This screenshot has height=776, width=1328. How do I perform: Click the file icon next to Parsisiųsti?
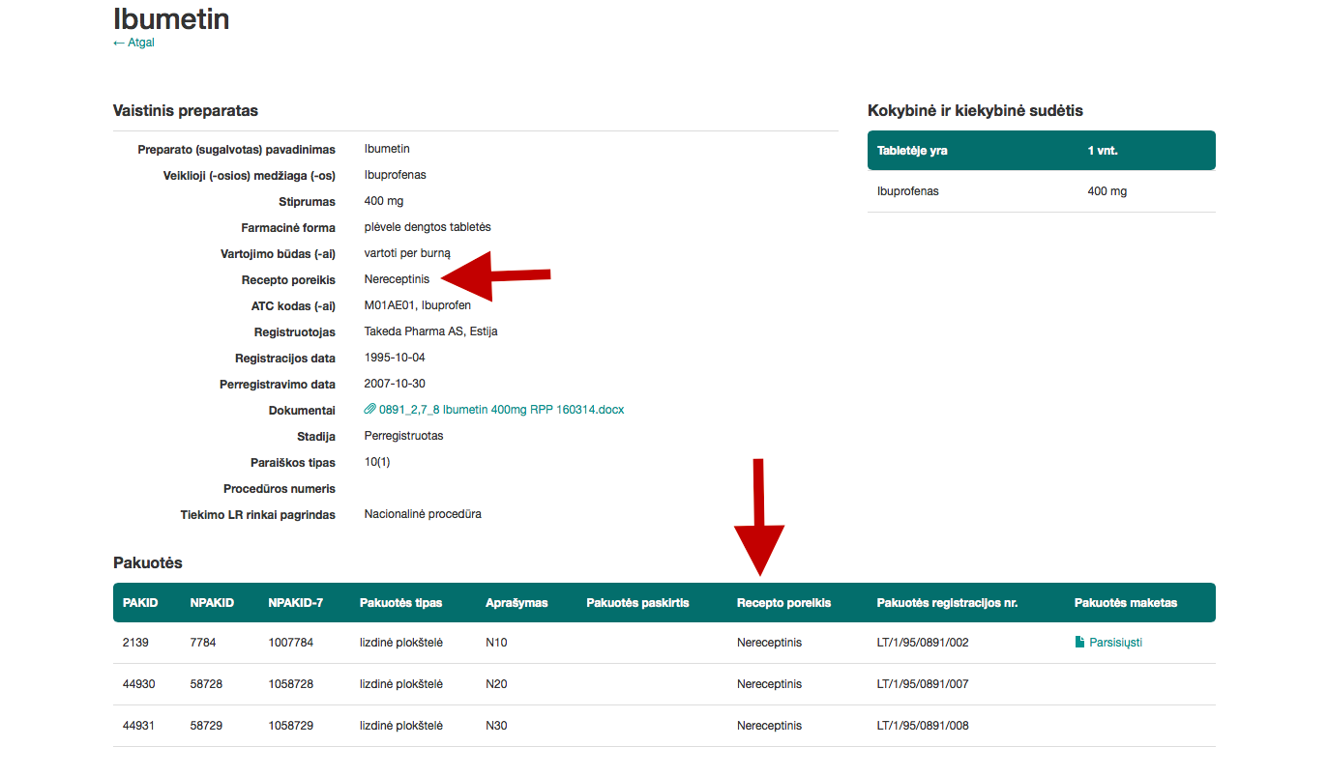click(x=1079, y=642)
